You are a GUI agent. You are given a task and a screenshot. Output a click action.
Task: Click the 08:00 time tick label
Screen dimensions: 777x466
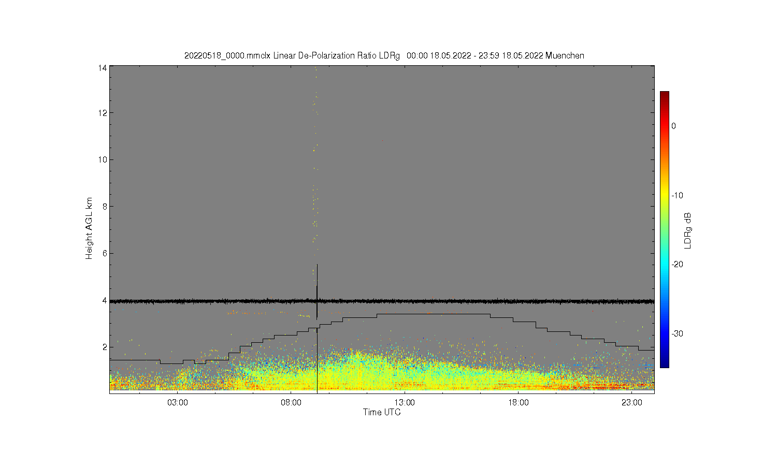click(291, 403)
